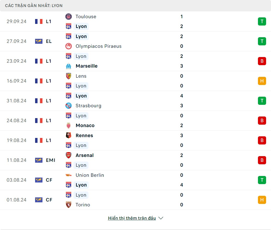This screenshot has width=271, height=230.
Task: Click the France flag on the 29.09.24 match
Action: coord(39,21)
